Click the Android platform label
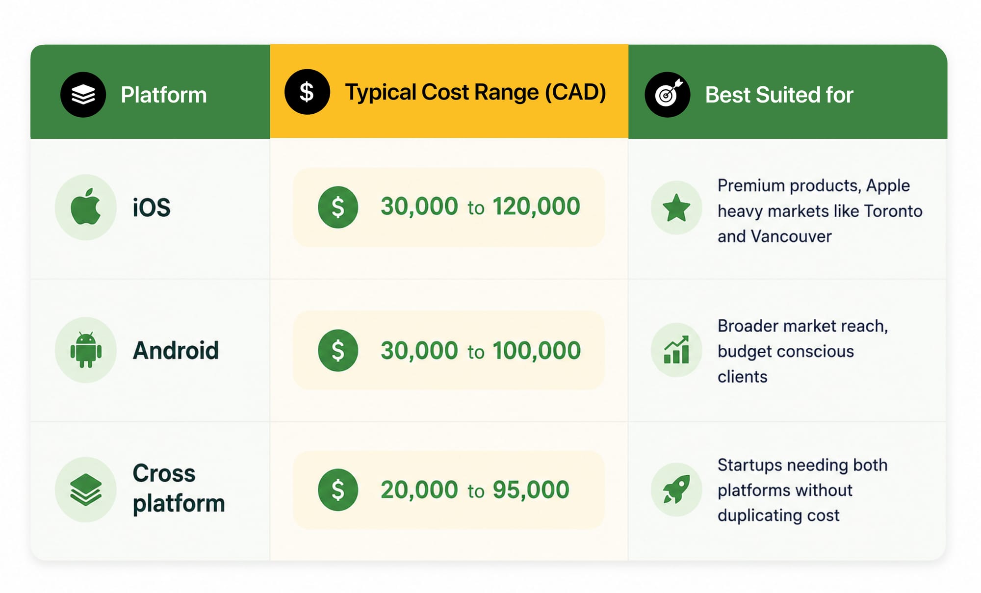 pos(176,350)
